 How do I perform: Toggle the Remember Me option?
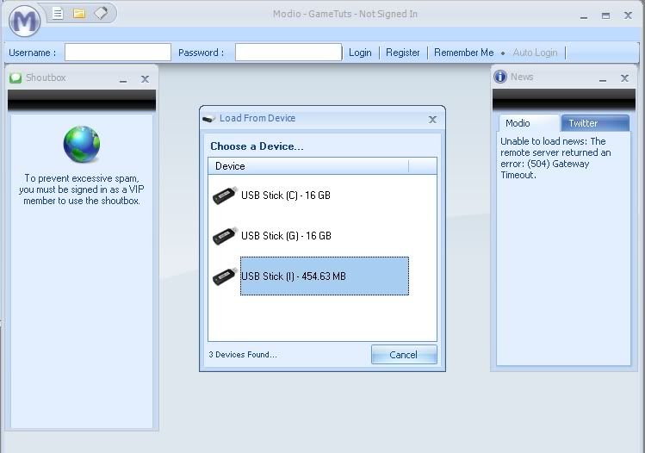click(x=463, y=53)
